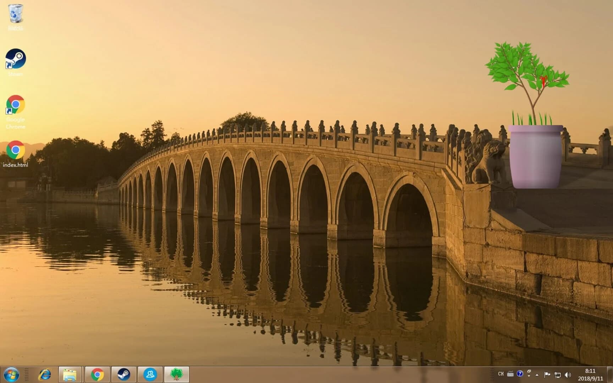Switch input language via the CH indicator
The width and height of the screenshot is (613, 383).
coord(501,373)
